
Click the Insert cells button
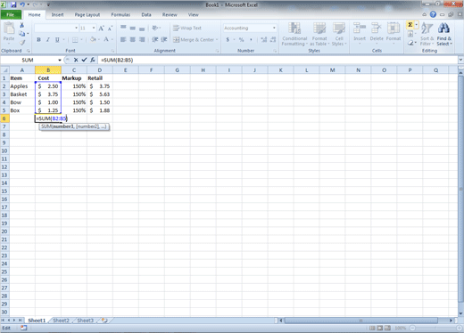click(x=360, y=33)
